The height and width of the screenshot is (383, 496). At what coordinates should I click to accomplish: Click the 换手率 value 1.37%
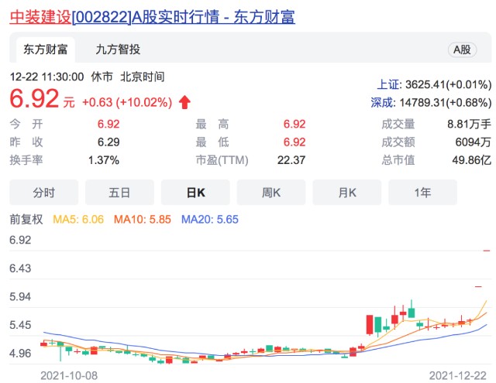(104, 160)
